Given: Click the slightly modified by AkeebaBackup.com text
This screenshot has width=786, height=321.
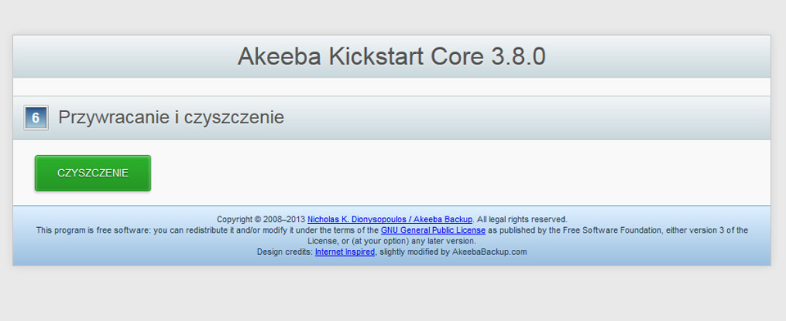Looking at the screenshot, I should [453, 252].
